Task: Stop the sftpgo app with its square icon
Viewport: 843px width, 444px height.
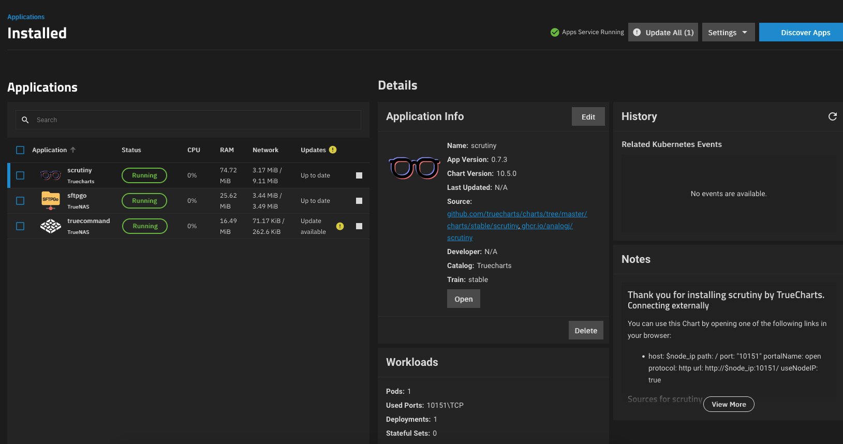Action: (359, 201)
